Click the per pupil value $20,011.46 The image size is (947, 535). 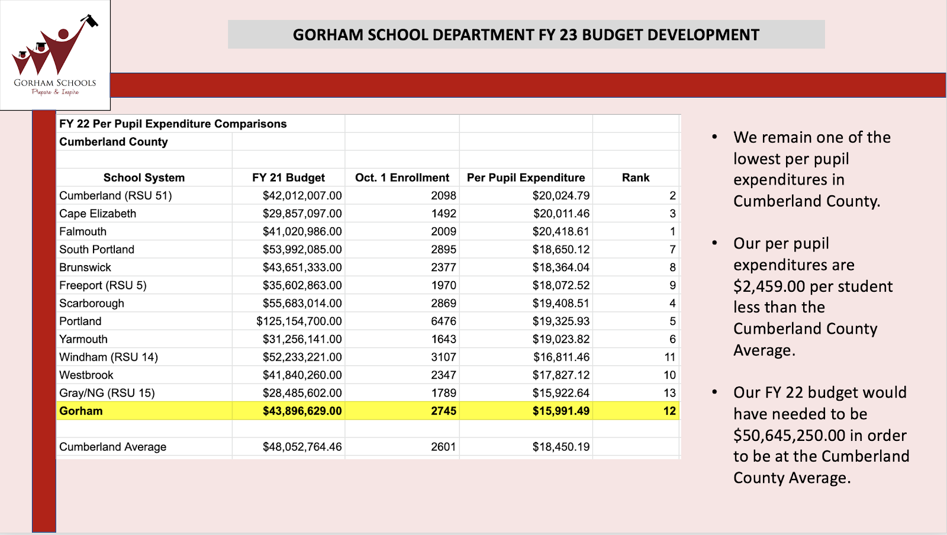click(x=561, y=214)
